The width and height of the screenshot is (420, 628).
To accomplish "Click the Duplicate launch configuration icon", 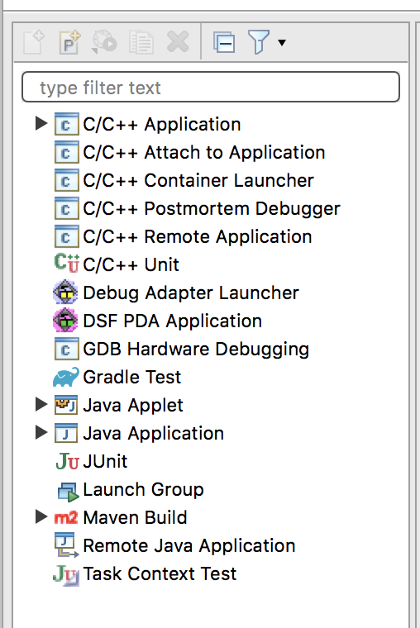I will pyautogui.click(x=141, y=42).
